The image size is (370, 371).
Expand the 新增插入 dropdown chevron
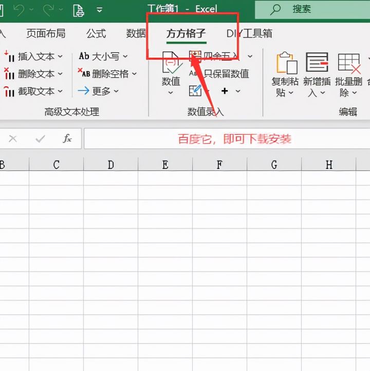coord(323,93)
